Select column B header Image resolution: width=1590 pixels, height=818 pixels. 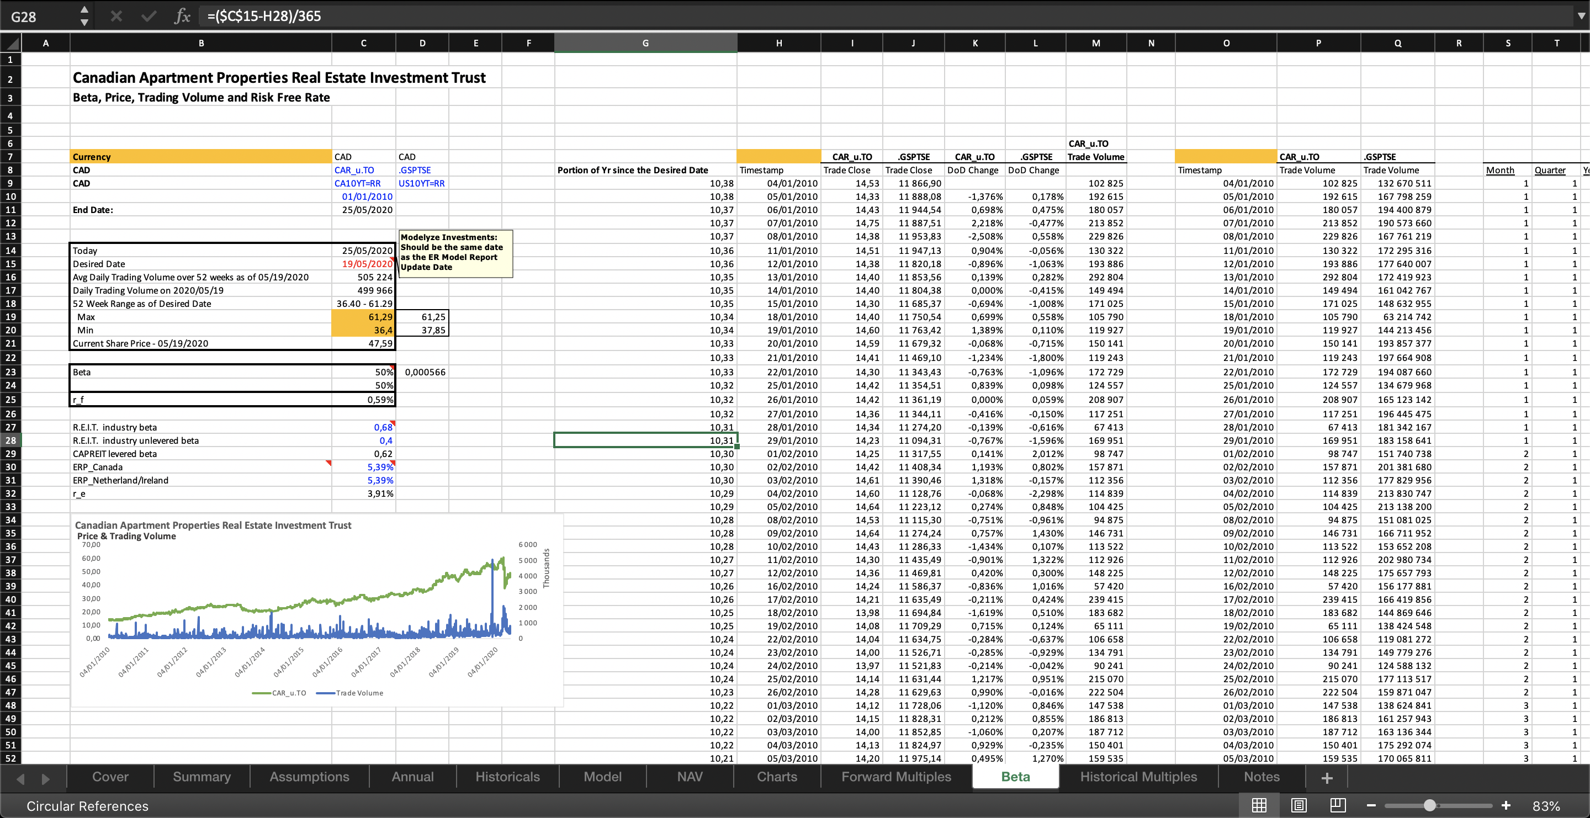click(200, 43)
